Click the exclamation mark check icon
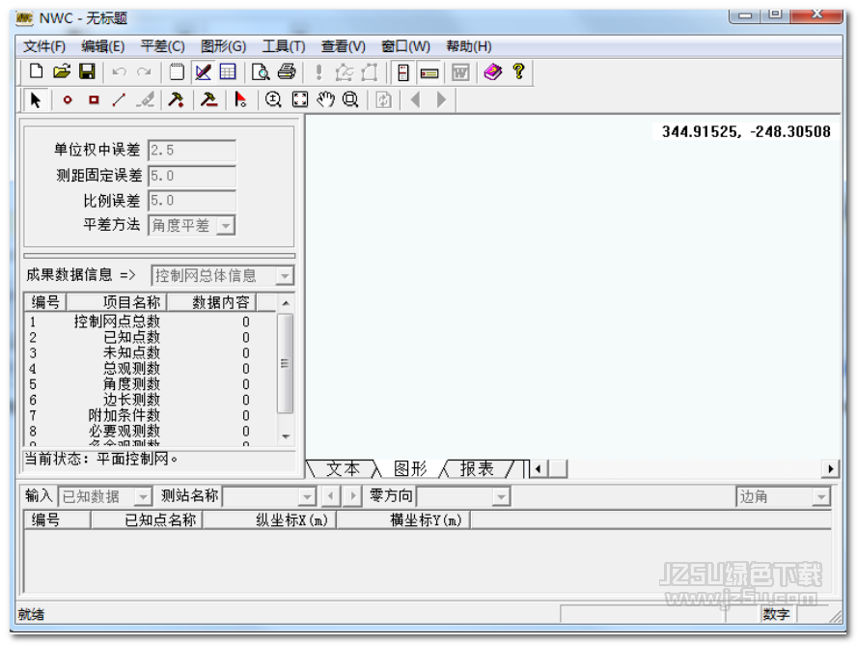Viewport: 857px width, 645px height. click(318, 71)
